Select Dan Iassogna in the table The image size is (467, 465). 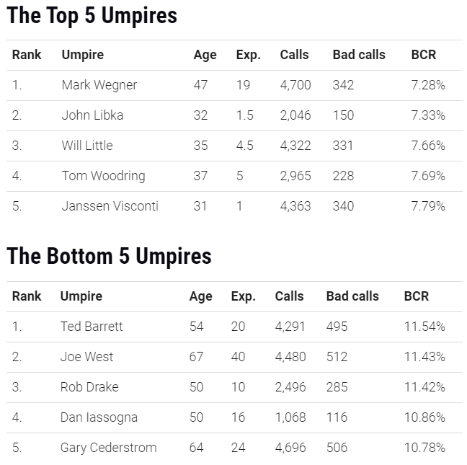tap(99, 418)
